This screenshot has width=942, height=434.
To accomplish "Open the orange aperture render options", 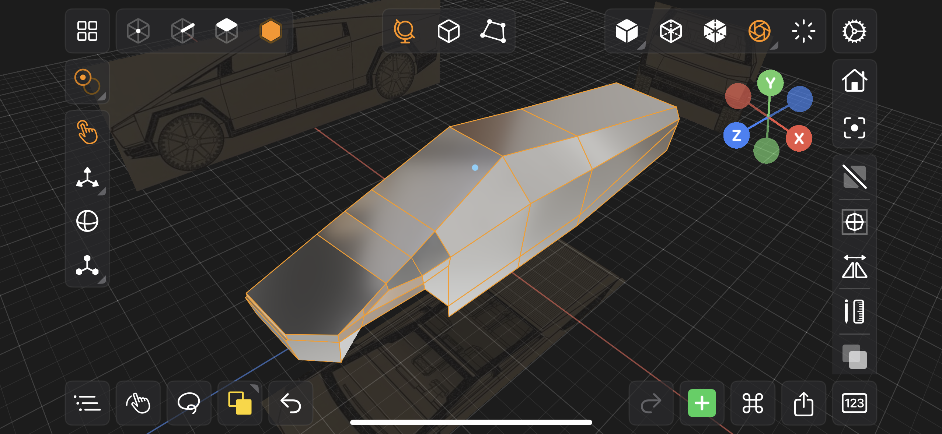I will 759,31.
